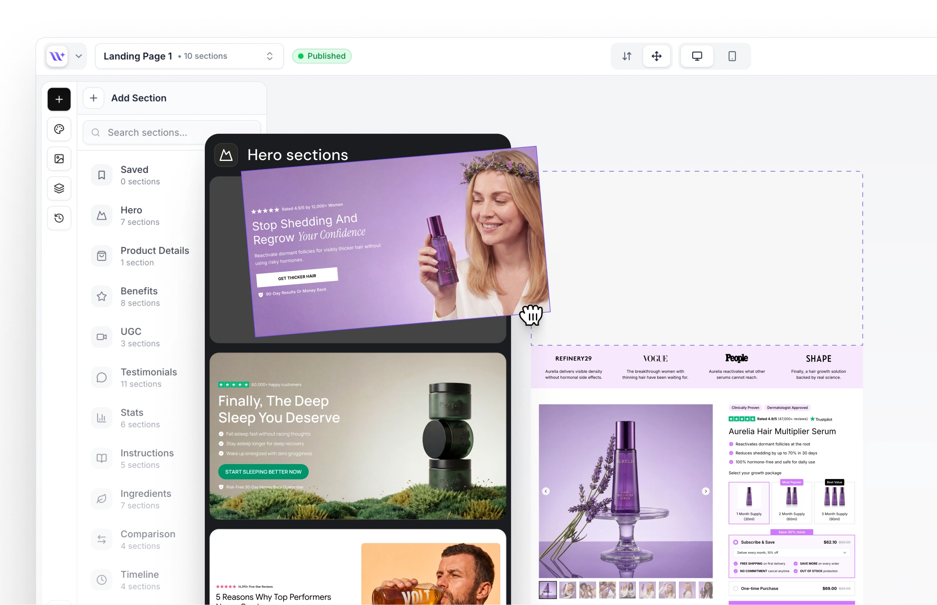Click the reorder sections arrows icon
The width and height of the screenshot is (937, 605).
coord(627,56)
